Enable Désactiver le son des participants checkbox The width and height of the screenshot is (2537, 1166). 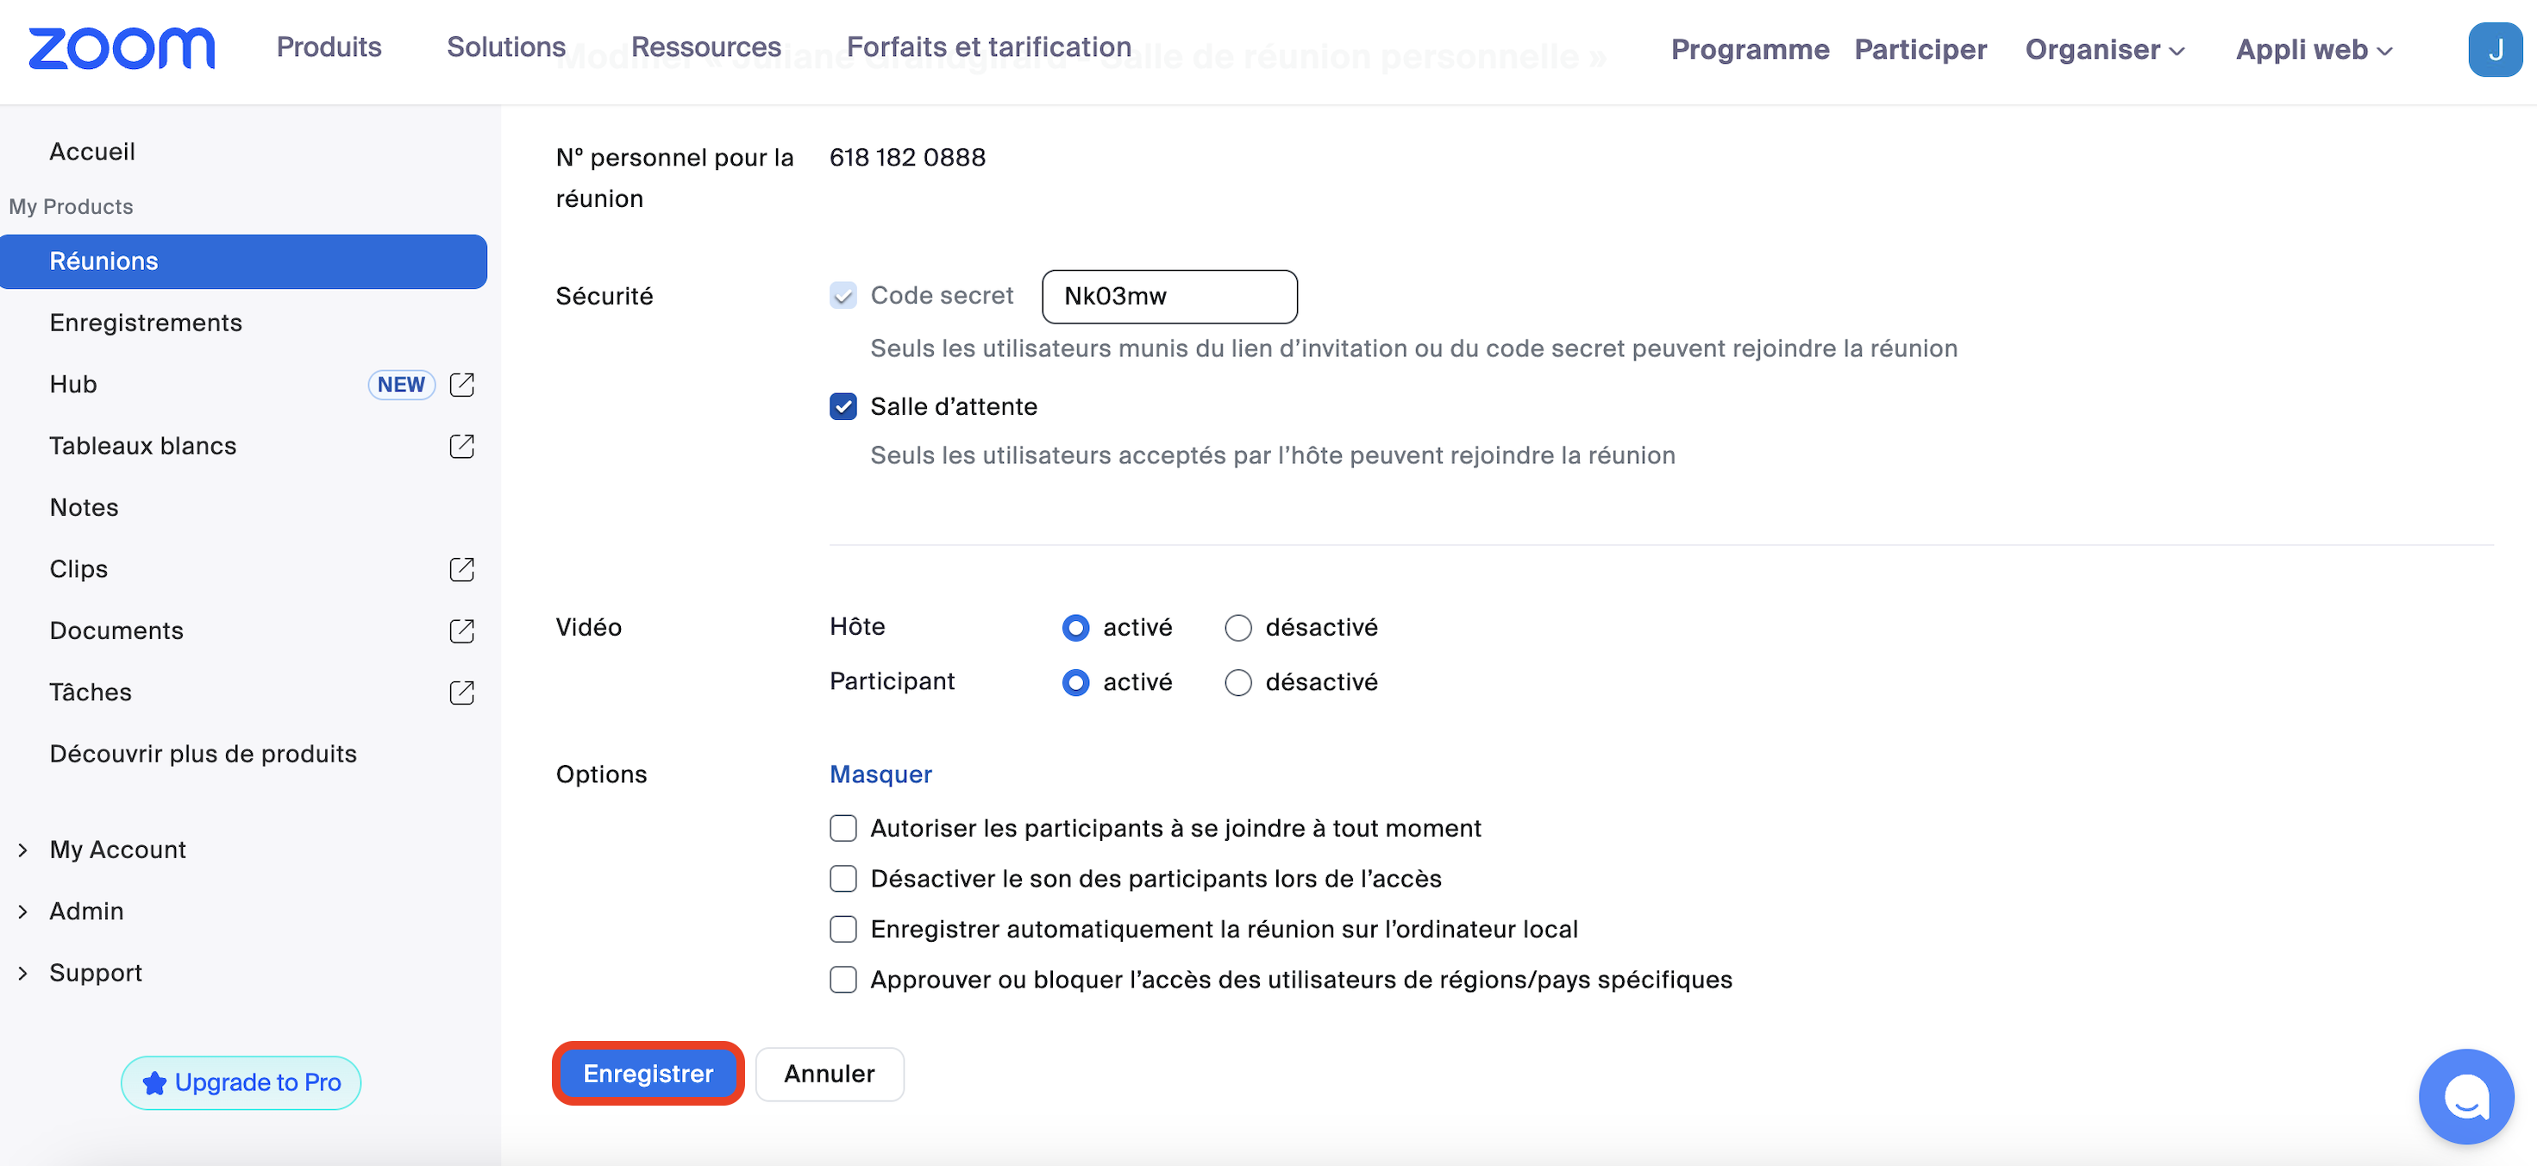tap(843, 879)
